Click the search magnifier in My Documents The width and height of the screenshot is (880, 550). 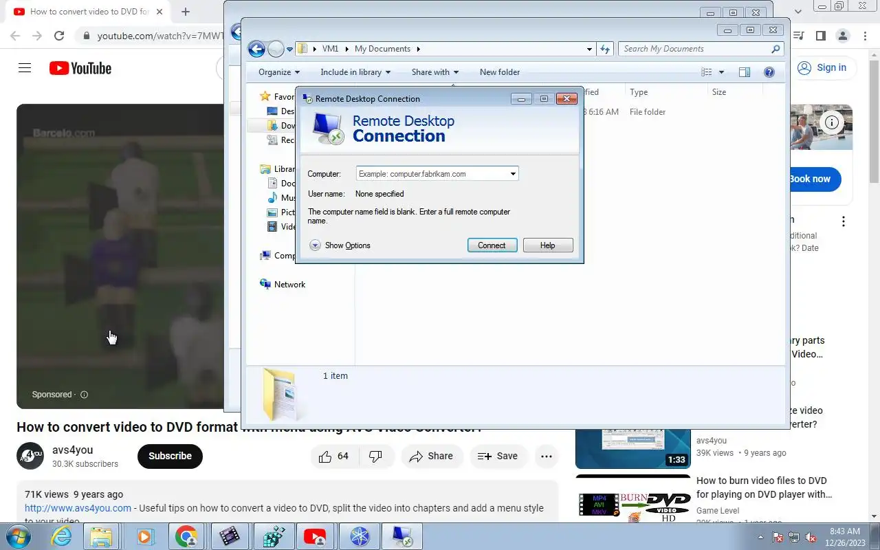tap(776, 49)
